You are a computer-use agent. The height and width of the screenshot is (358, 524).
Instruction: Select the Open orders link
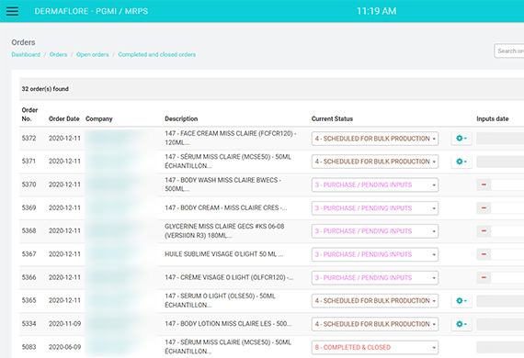pos(93,54)
